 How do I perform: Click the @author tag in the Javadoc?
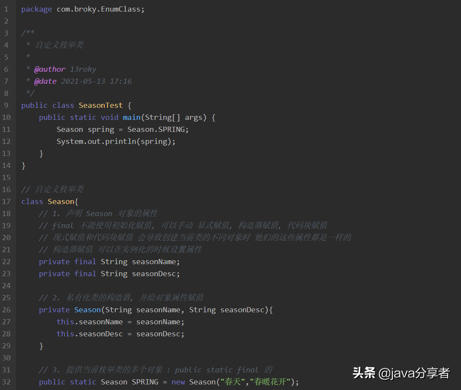coord(50,69)
